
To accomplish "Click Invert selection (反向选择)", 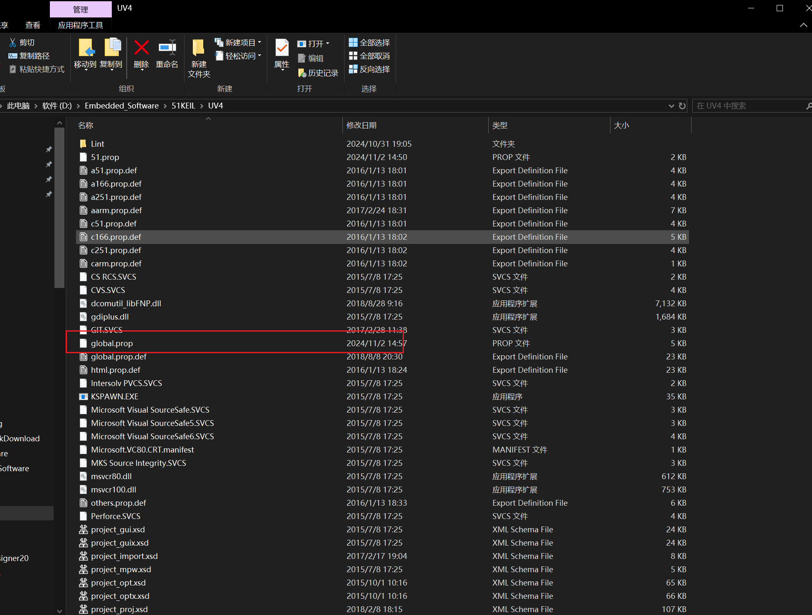I will point(369,69).
